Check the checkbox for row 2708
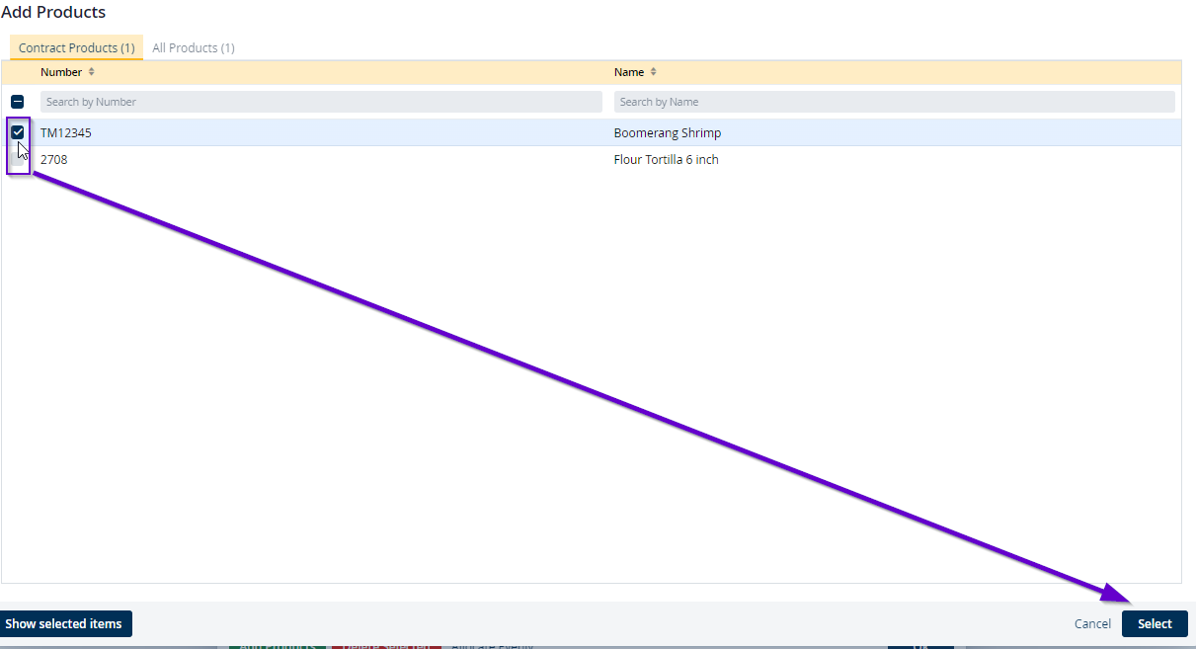 click(18, 160)
